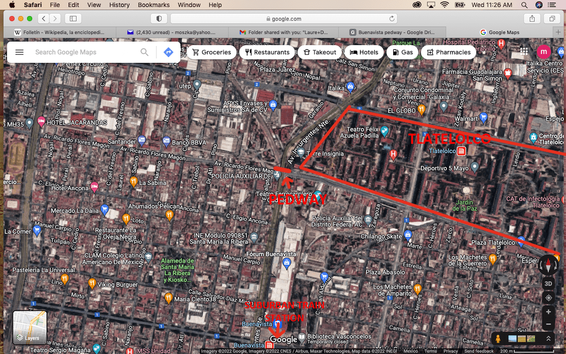Filter map by Restaurants

[x=267, y=52]
